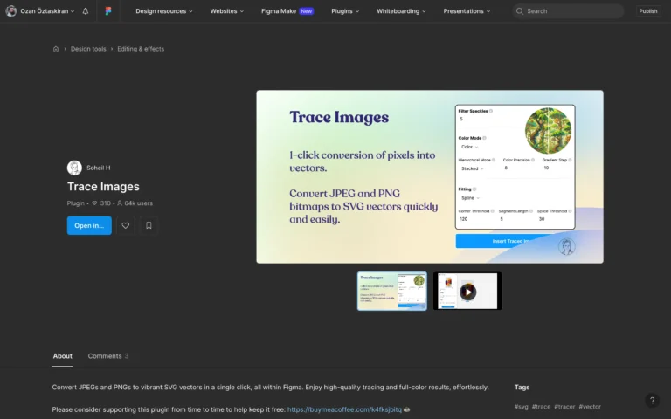Screen dimensions: 671x419
Task: Click the Soheil H avatar
Action: coord(74,168)
